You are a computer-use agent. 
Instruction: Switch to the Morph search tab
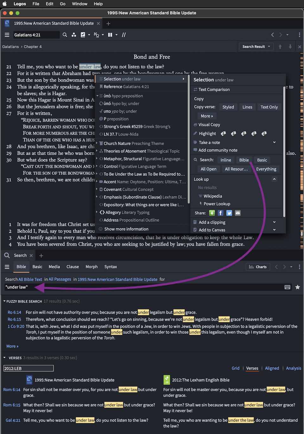92,267
